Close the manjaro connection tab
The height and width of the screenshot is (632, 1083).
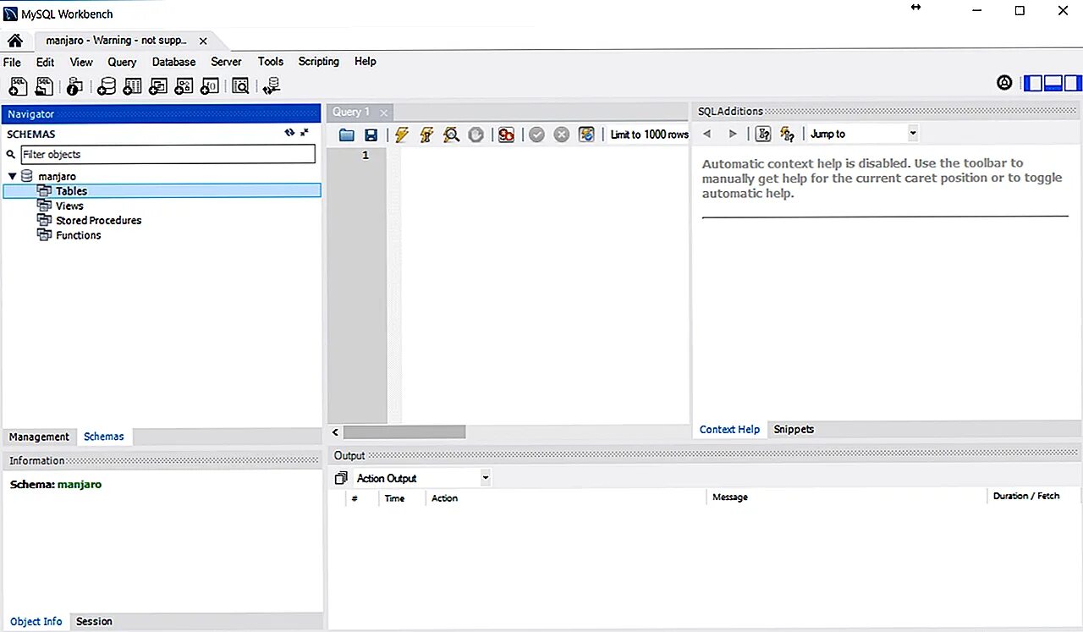[203, 41]
